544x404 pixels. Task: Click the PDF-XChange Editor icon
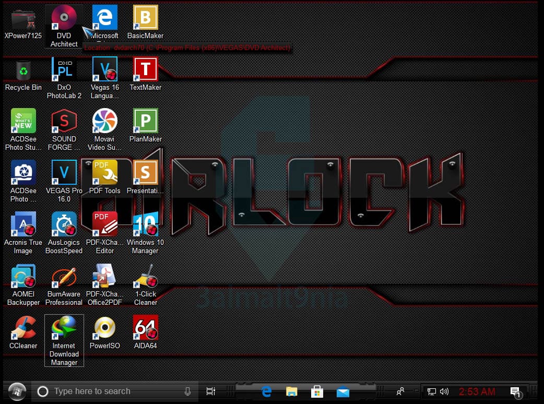point(105,233)
